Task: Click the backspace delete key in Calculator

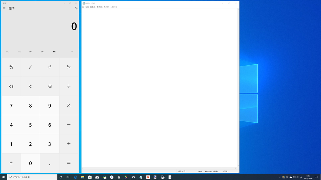Action: 50,86
